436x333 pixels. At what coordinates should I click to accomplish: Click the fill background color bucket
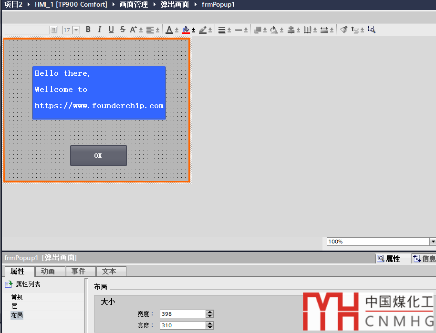(186, 30)
